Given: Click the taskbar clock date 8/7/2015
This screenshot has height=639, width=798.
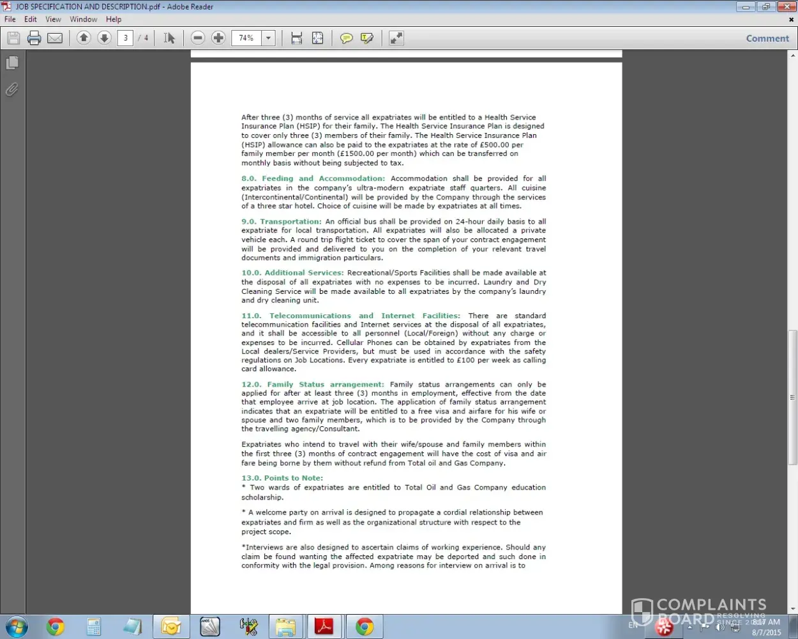Looking at the screenshot, I should pyautogui.click(x=766, y=632).
